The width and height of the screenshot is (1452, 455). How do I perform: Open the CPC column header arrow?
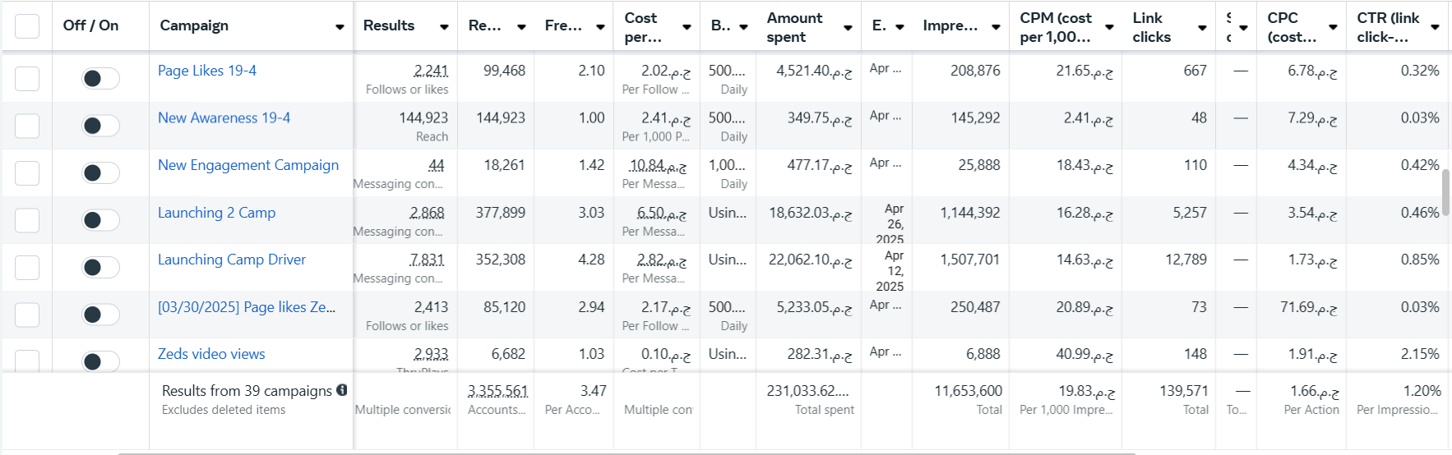coord(1333,27)
